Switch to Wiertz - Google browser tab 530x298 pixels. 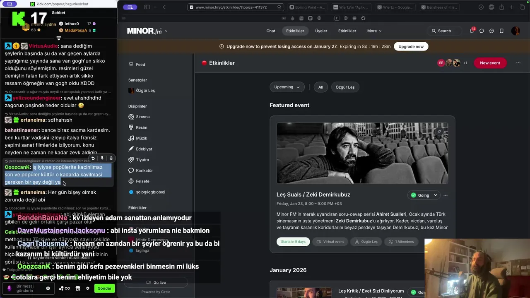tap(395, 7)
